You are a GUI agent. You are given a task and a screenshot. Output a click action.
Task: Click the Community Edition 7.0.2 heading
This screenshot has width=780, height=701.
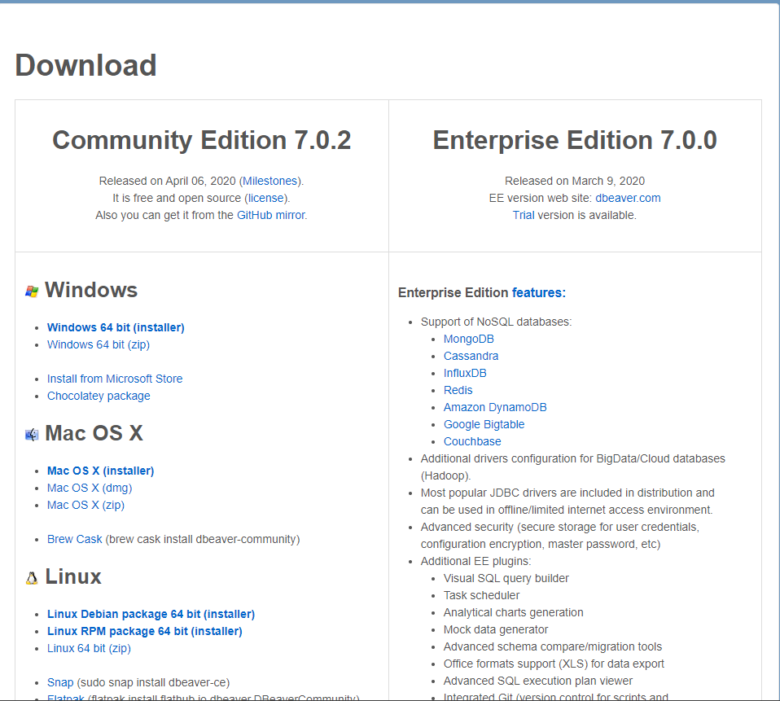tap(201, 140)
